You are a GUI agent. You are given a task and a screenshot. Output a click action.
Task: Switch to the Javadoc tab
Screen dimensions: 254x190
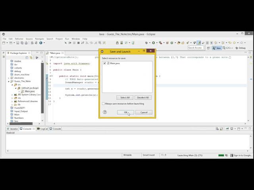12,129
